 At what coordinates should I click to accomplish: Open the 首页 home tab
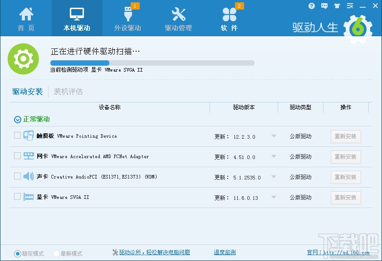26,19
